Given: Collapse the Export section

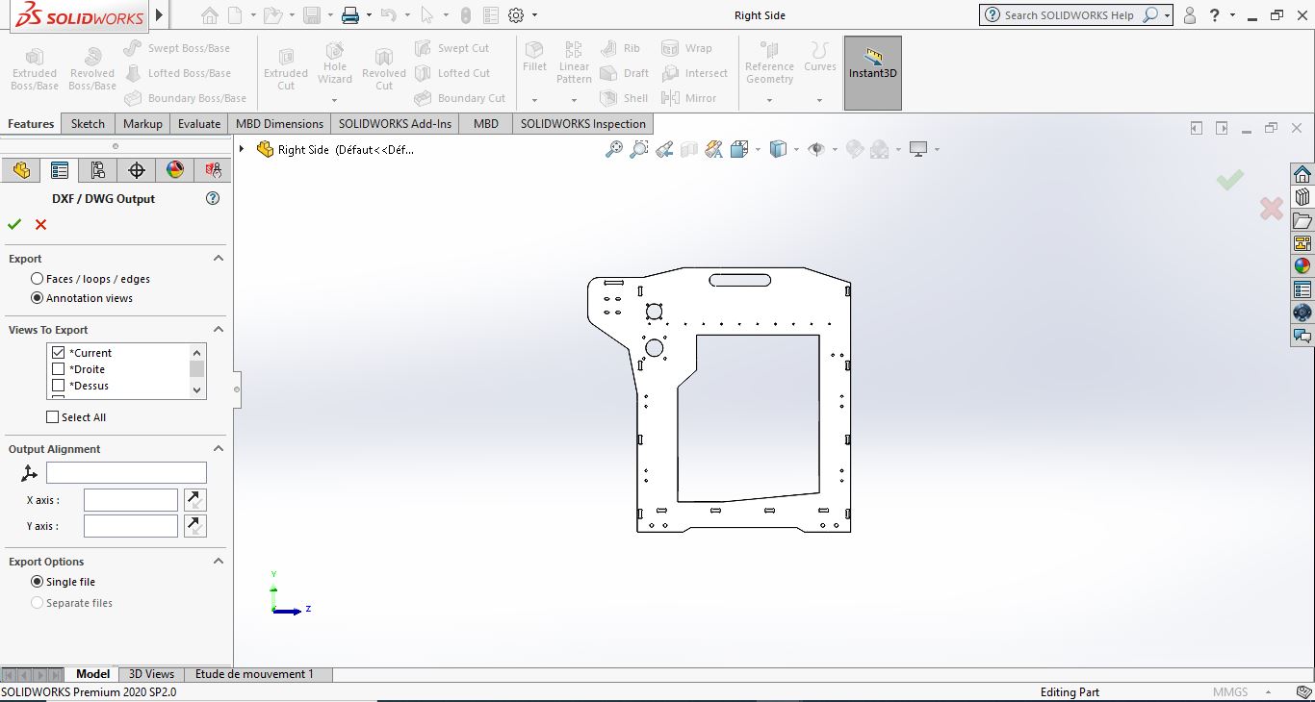Looking at the screenshot, I should 219,259.
